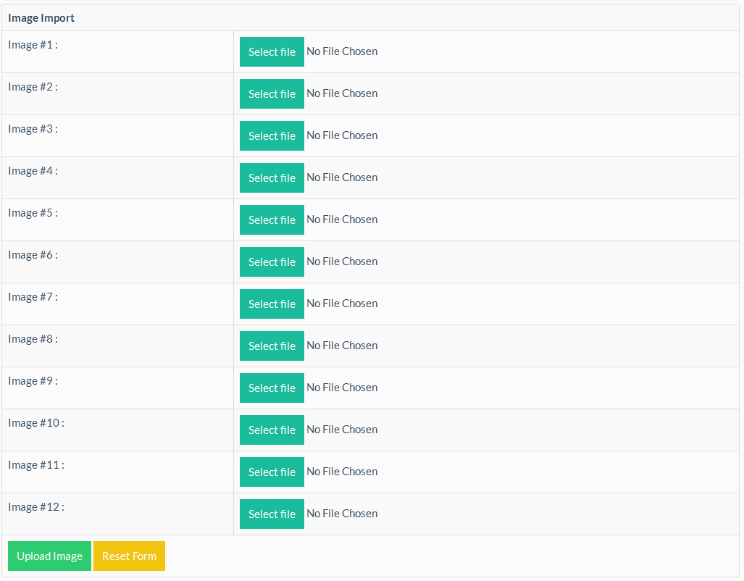Click the Image #10 row label
The height and width of the screenshot is (581, 744).
(36, 423)
